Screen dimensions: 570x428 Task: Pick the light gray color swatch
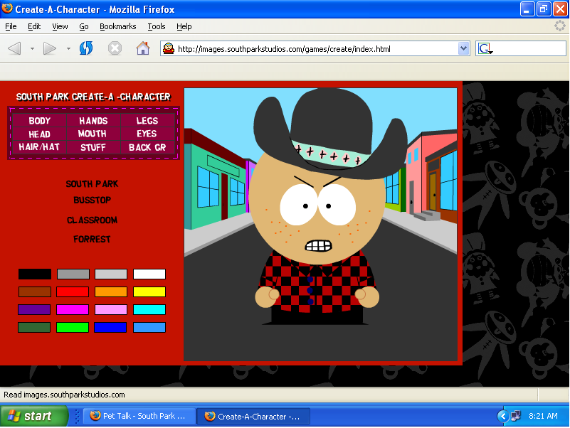click(111, 274)
